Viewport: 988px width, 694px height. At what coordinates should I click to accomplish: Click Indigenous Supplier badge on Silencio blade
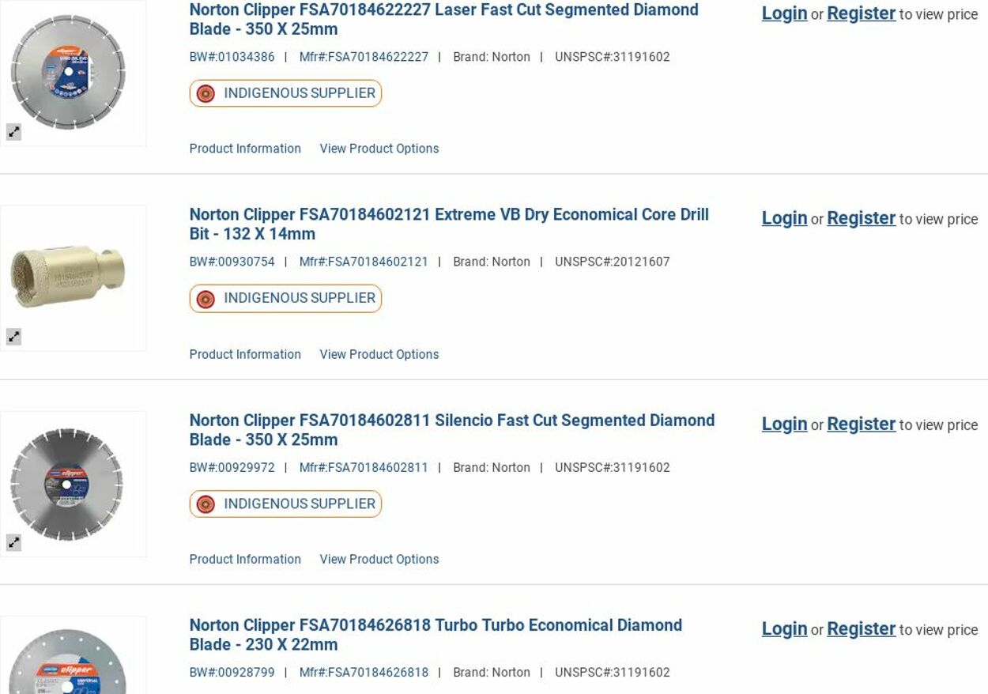(285, 504)
